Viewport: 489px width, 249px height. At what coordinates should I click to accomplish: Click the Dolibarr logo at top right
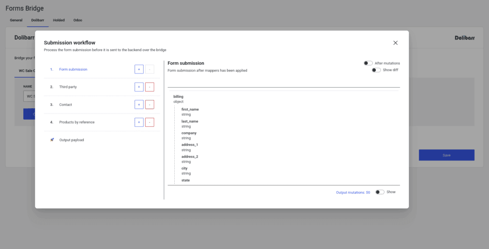pos(465,38)
